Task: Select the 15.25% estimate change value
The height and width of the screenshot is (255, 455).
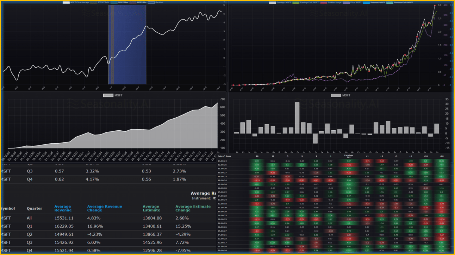Action: click(183, 226)
